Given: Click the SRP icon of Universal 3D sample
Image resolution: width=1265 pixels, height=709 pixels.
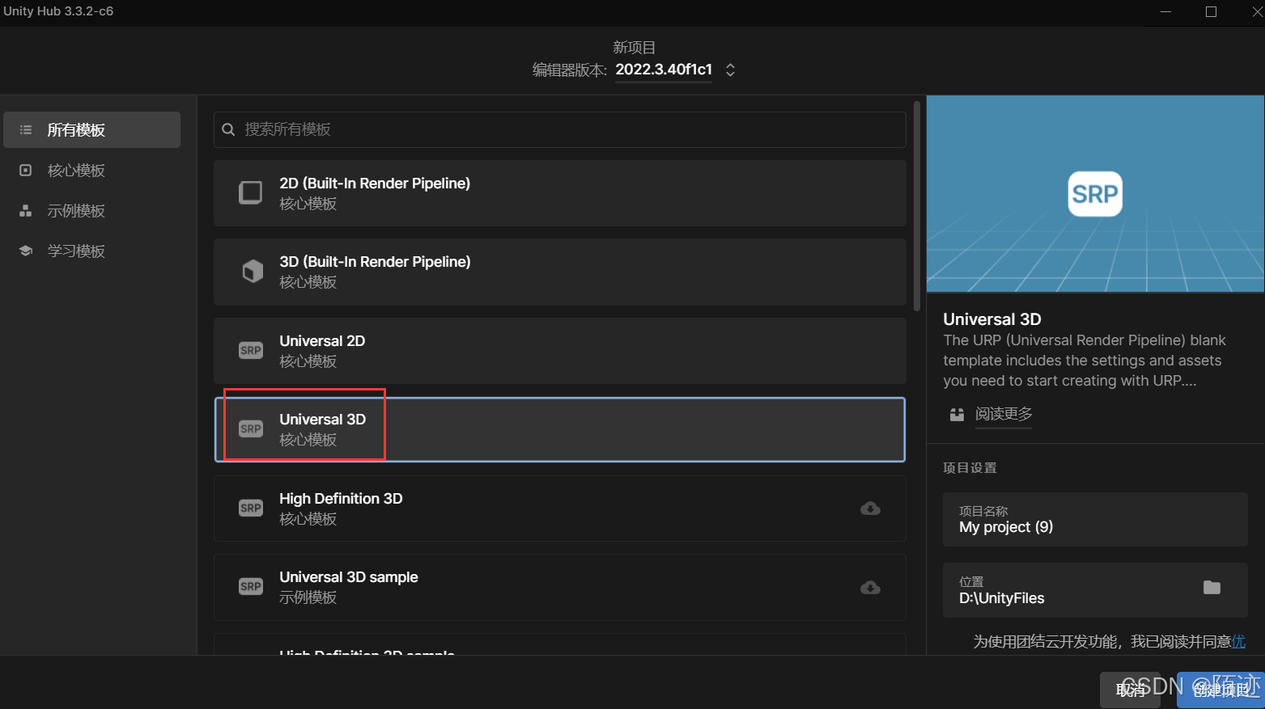Looking at the screenshot, I should click(x=251, y=586).
